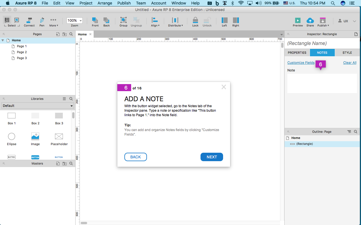Click Next in the tutorial dialog
The width and height of the screenshot is (361, 225).
[x=212, y=157]
